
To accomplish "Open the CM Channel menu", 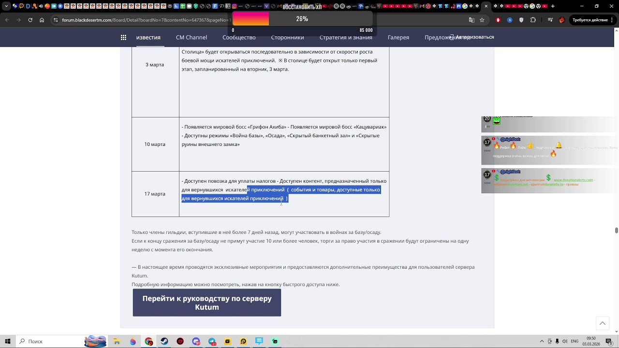I will [192, 37].
